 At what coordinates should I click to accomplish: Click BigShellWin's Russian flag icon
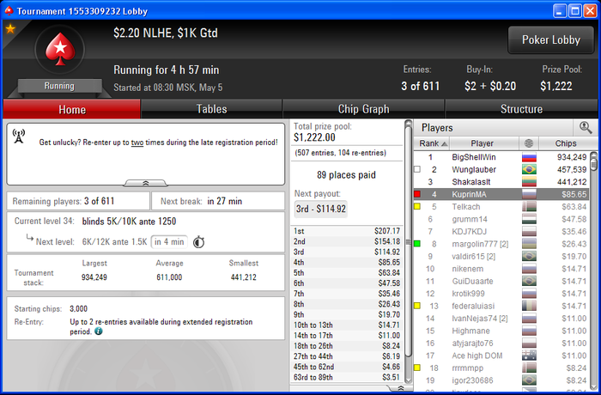[x=529, y=157]
